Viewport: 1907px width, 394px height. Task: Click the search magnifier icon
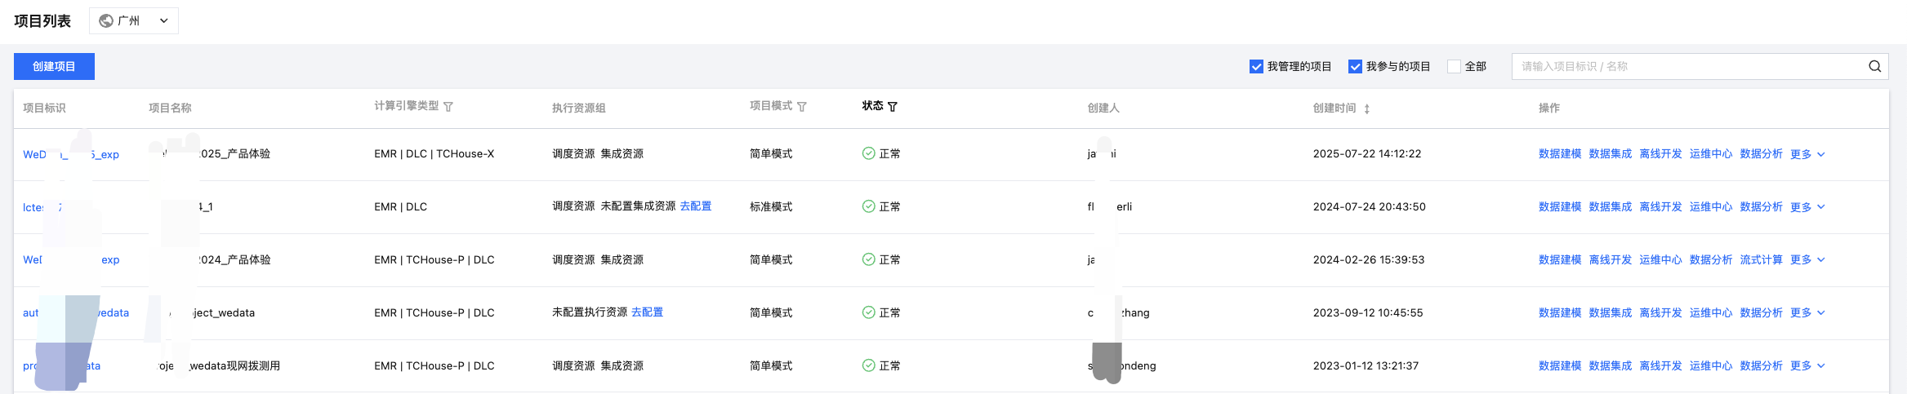click(x=1874, y=66)
